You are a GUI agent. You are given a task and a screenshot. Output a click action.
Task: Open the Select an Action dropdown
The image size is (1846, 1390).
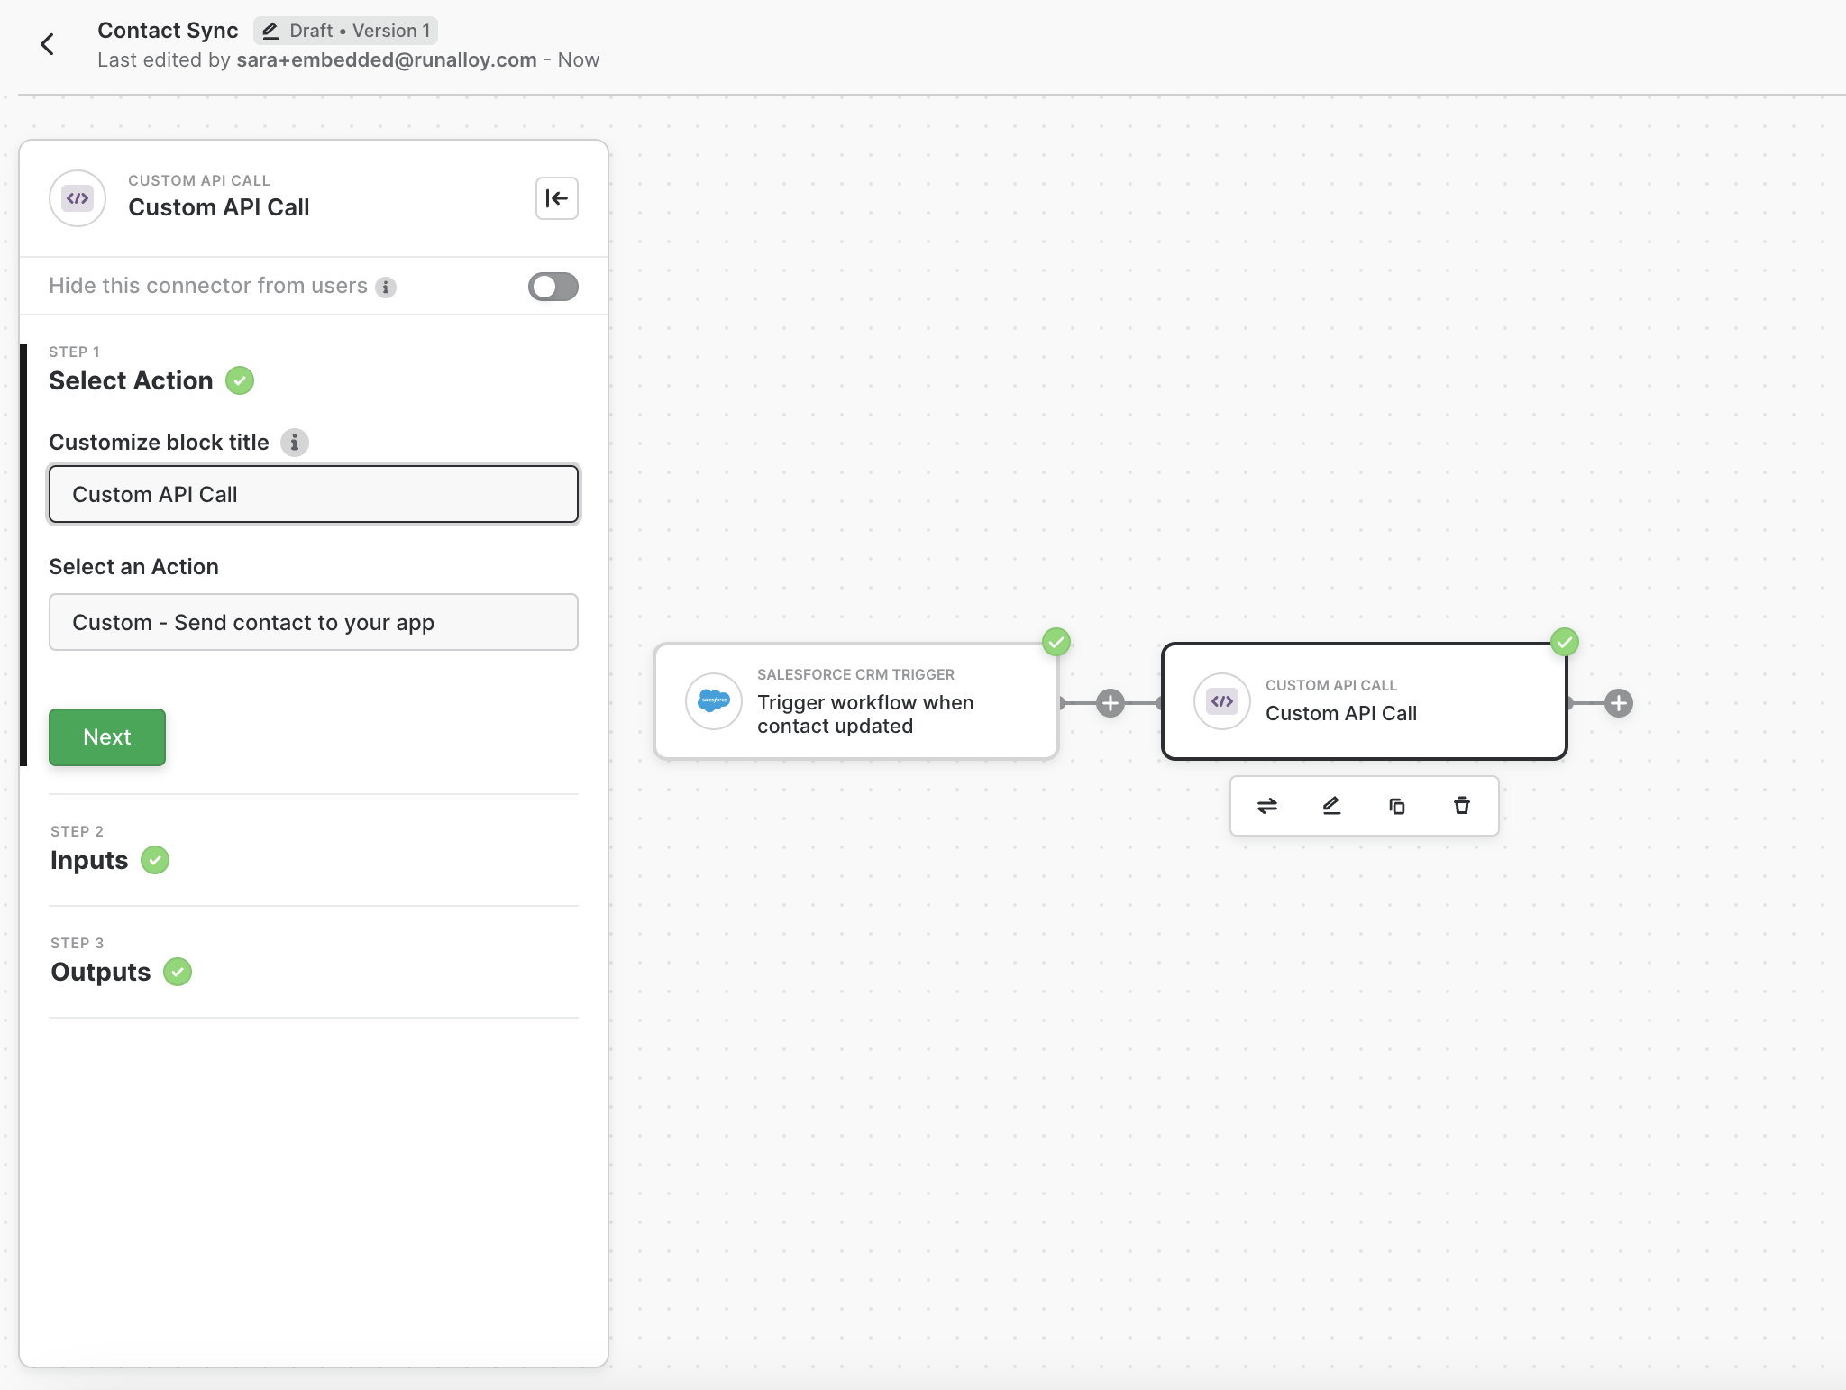click(x=313, y=622)
